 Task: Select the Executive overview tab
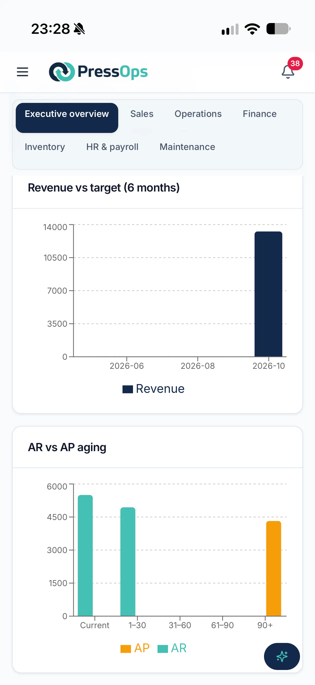67,118
